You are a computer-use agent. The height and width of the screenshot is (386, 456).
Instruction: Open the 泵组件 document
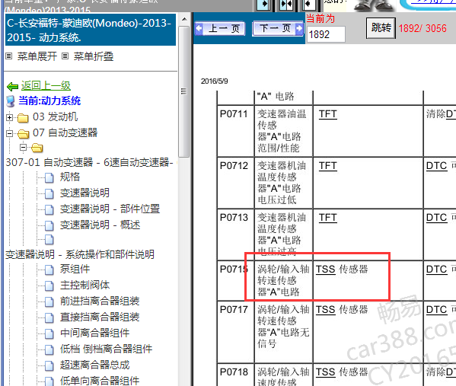75,269
